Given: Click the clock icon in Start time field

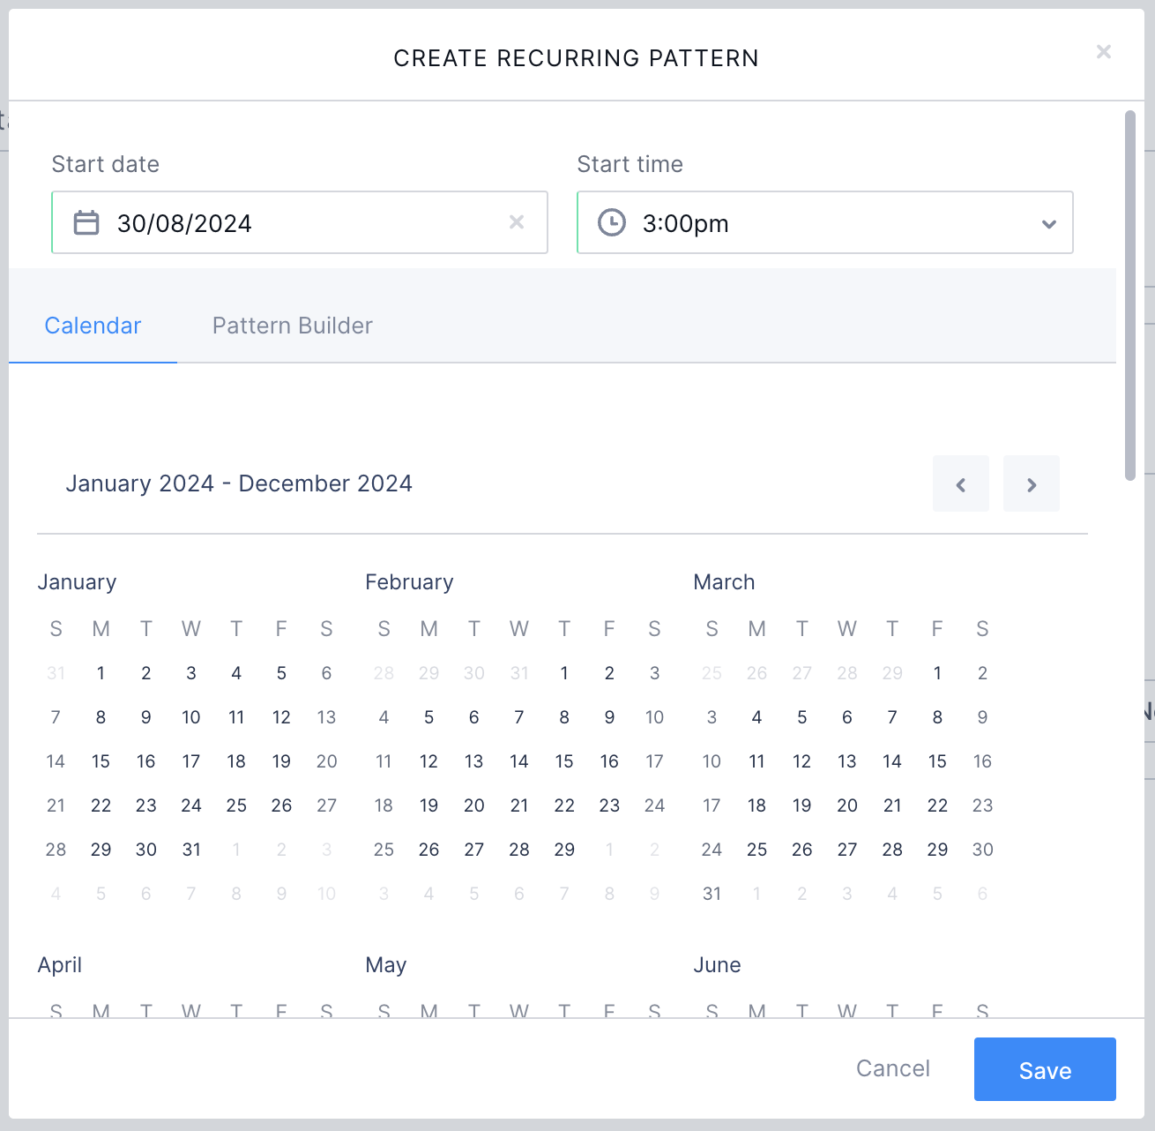Looking at the screenshot, I should pyautogui.click(x=611, y=222).
